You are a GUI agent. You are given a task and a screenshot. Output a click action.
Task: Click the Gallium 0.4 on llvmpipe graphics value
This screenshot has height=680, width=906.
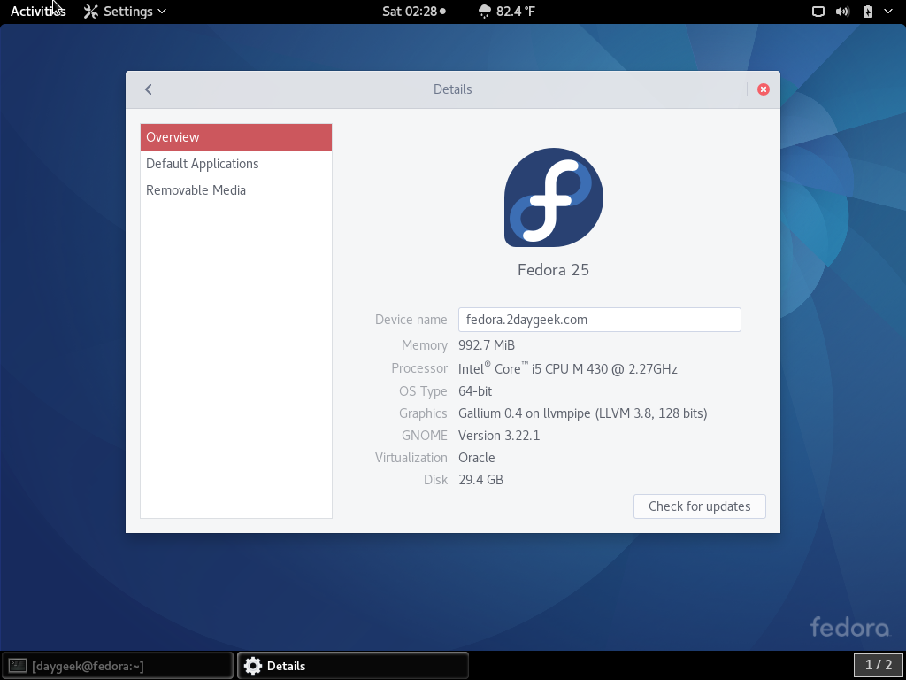coord(582,413)
